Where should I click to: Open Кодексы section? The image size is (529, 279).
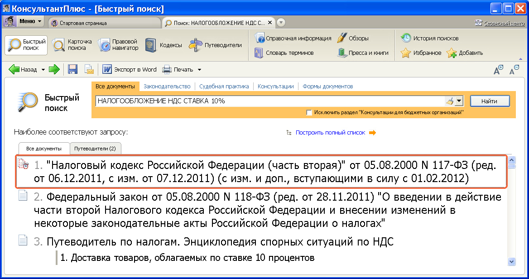[164, 45]
